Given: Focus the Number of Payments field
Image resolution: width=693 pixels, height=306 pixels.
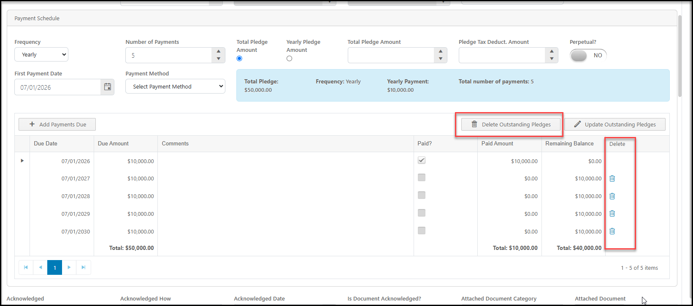Looking at the screenshot, I should click(x=169, y=55).
